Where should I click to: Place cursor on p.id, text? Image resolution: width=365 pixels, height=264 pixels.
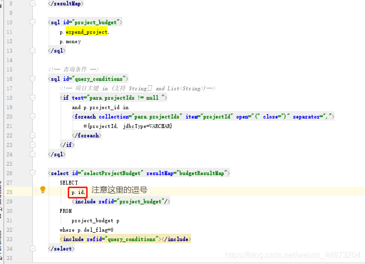(x=78, y=193)
